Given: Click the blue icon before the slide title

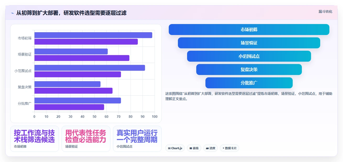Looking at the screenshot, I should [x=12, y=13].
